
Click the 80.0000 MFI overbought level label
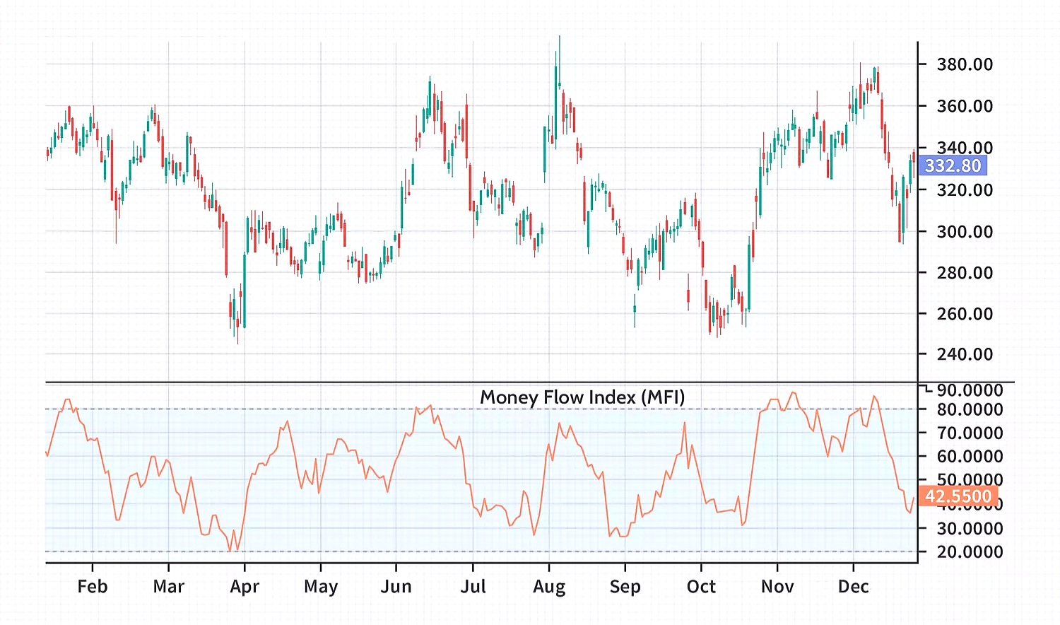tap(970, 409)
